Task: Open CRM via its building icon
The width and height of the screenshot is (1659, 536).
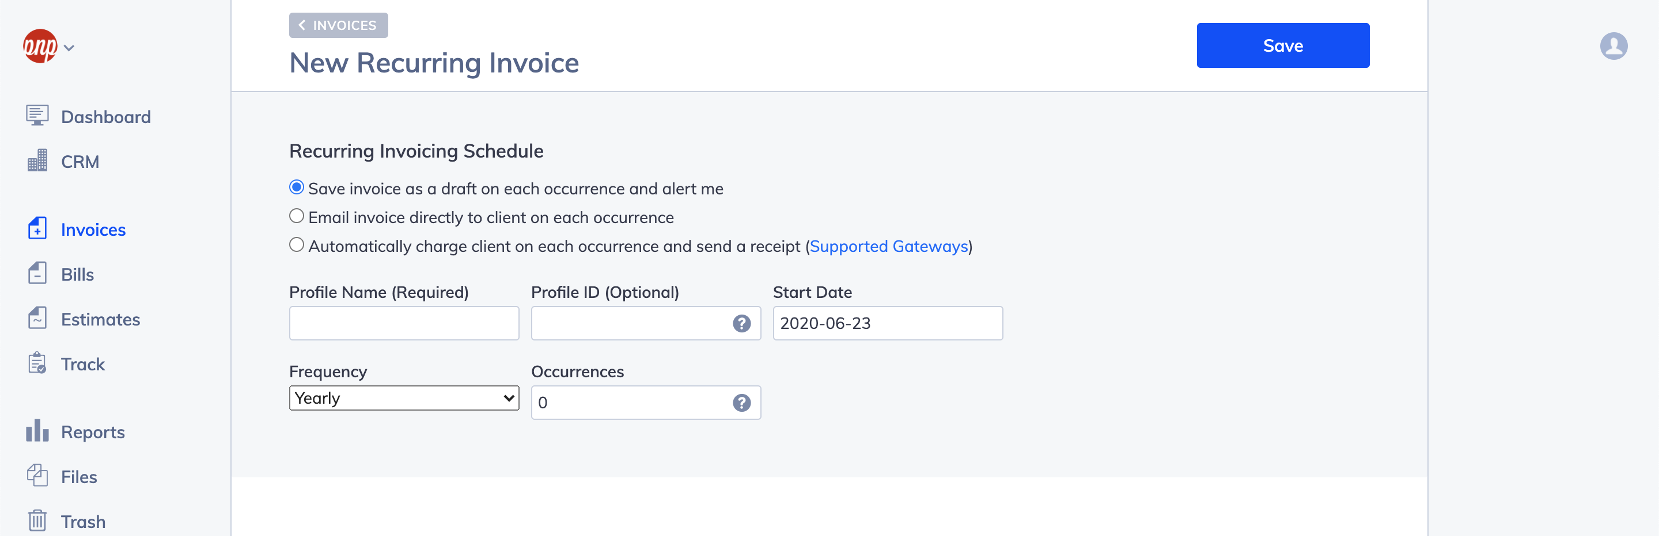Action: click(x=37, y=160)
